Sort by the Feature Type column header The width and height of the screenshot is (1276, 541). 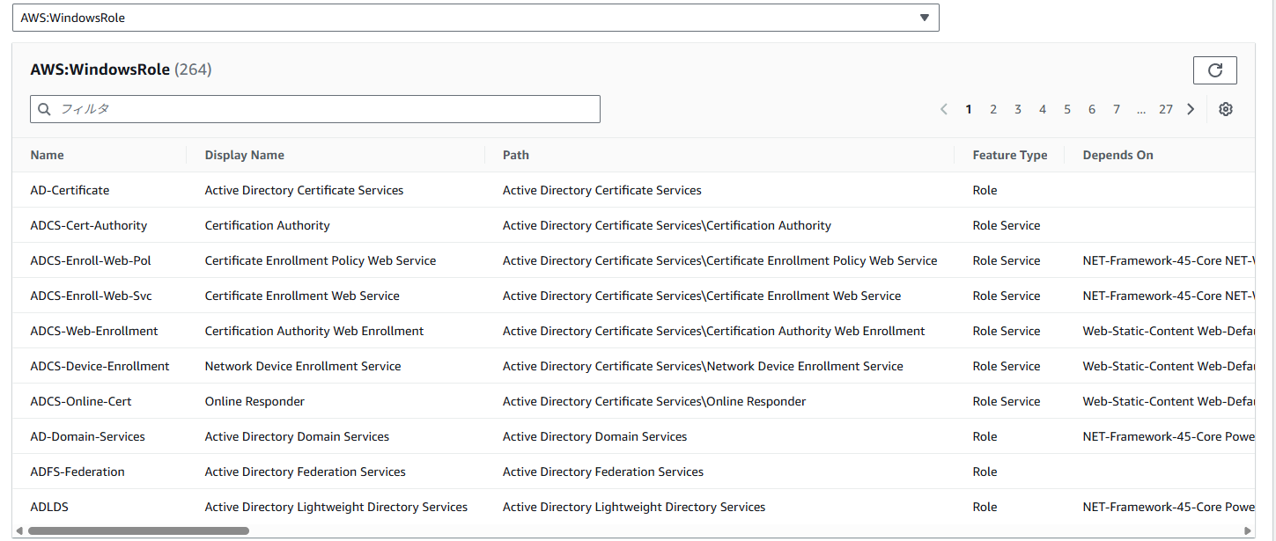pyautogui.click(x=1010, y=155)
